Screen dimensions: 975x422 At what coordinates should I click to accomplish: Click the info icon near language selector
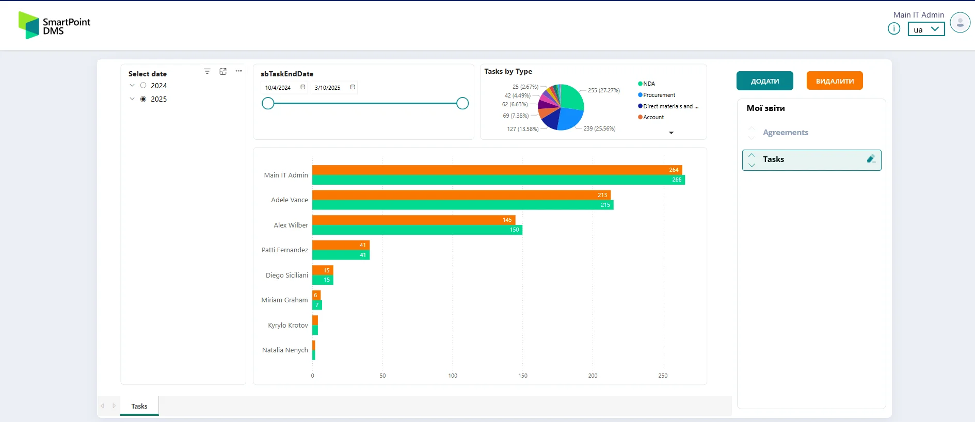[893, 29]
